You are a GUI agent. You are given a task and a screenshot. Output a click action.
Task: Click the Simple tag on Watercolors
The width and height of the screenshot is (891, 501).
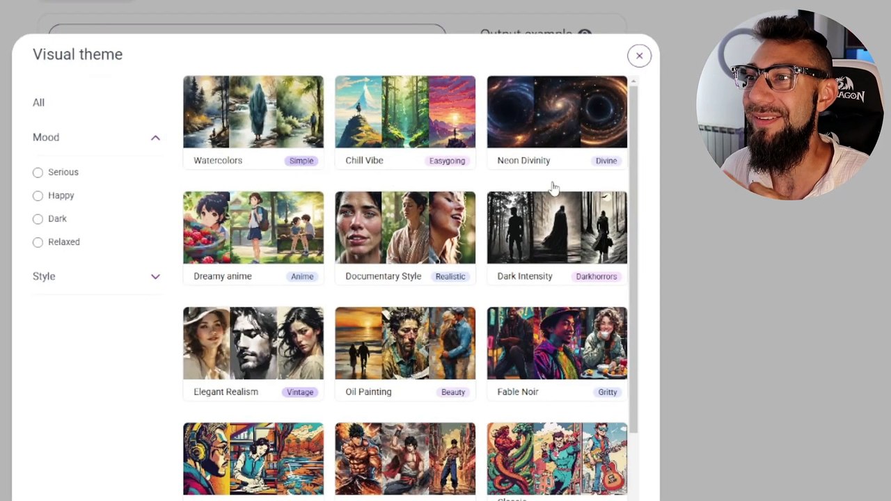click(x=301, y=161)
